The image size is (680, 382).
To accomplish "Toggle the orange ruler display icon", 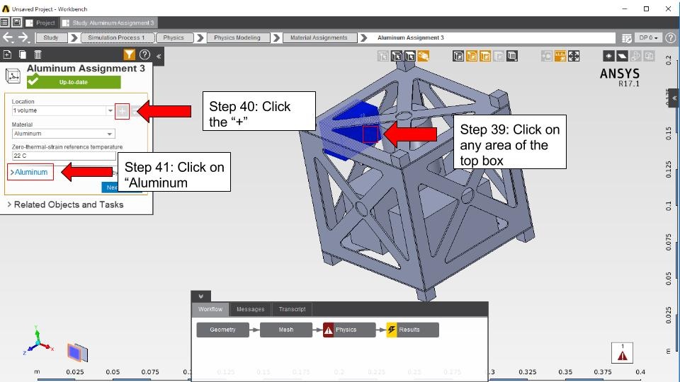I will (560, 56).
